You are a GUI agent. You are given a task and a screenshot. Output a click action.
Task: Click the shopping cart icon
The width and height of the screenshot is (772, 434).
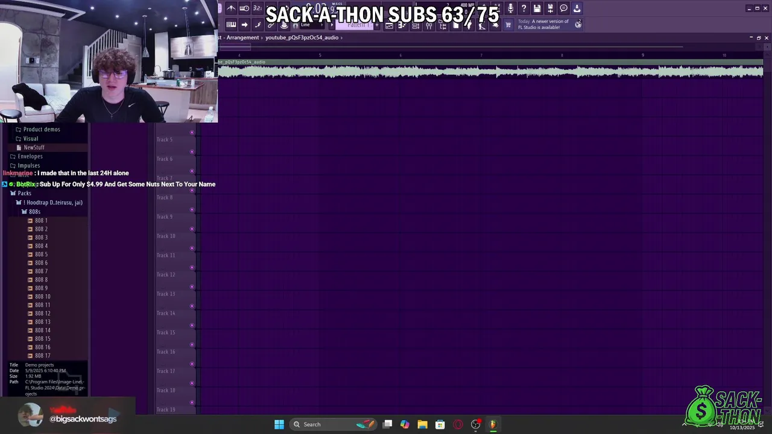tap(508, 25)
